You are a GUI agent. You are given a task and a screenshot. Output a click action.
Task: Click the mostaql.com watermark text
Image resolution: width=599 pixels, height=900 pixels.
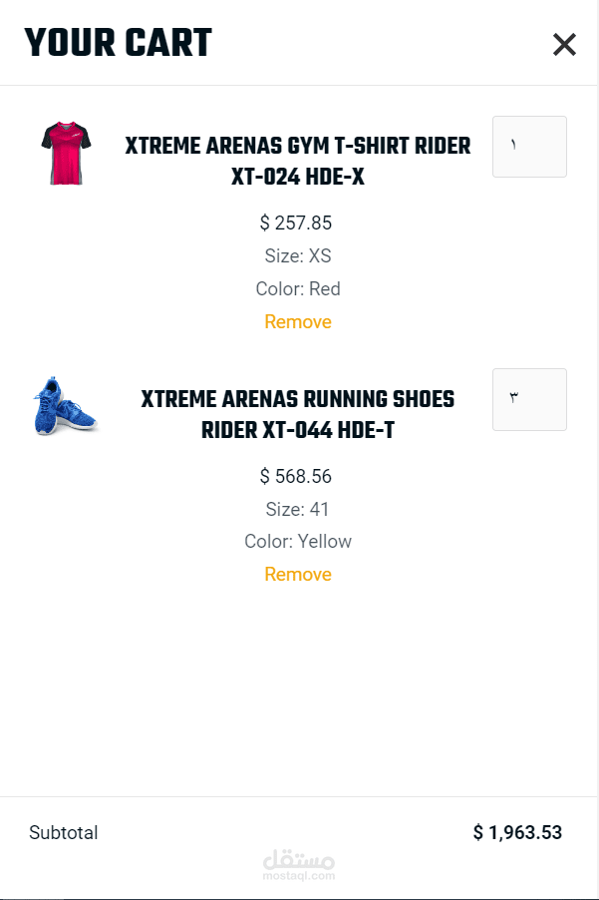point(299,876)
